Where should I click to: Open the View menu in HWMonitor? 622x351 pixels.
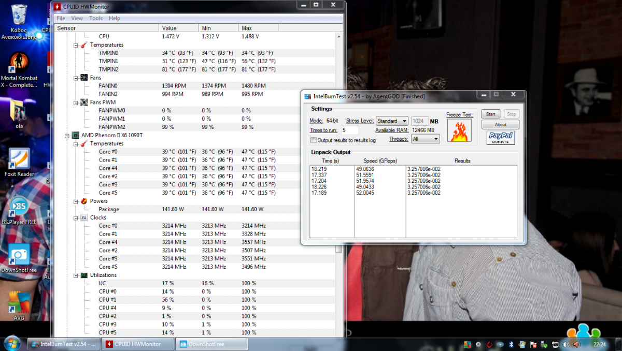(77, 18)
